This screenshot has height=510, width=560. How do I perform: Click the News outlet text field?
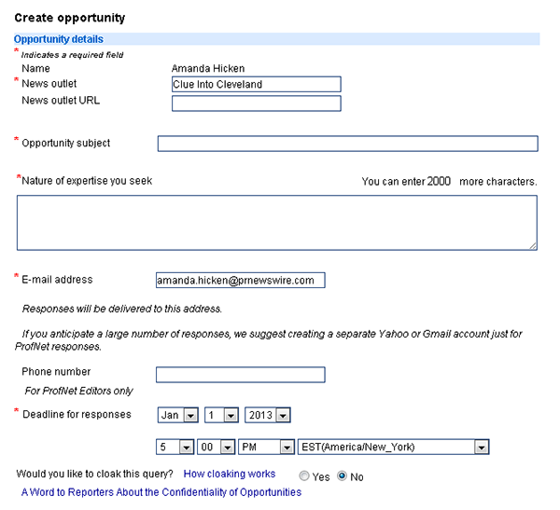pos(256,84)
